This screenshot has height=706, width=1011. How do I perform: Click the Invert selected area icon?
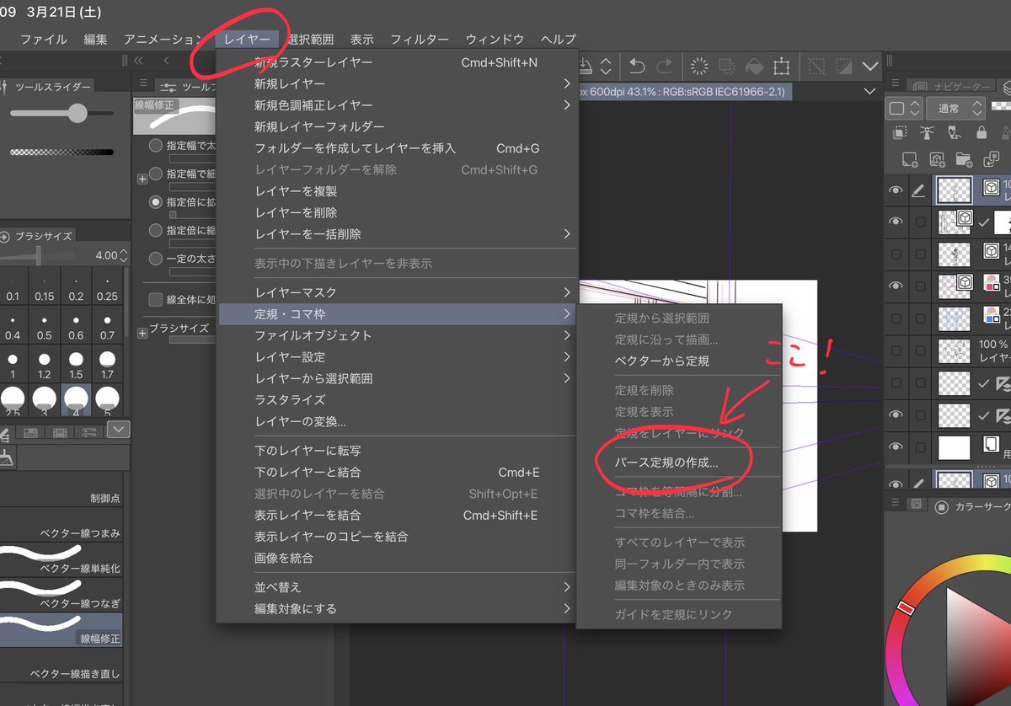[x=842, y=66]
